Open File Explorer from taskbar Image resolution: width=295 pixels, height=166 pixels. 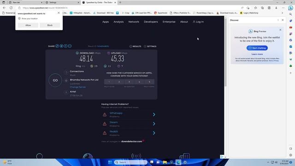(x=165, y=162)
